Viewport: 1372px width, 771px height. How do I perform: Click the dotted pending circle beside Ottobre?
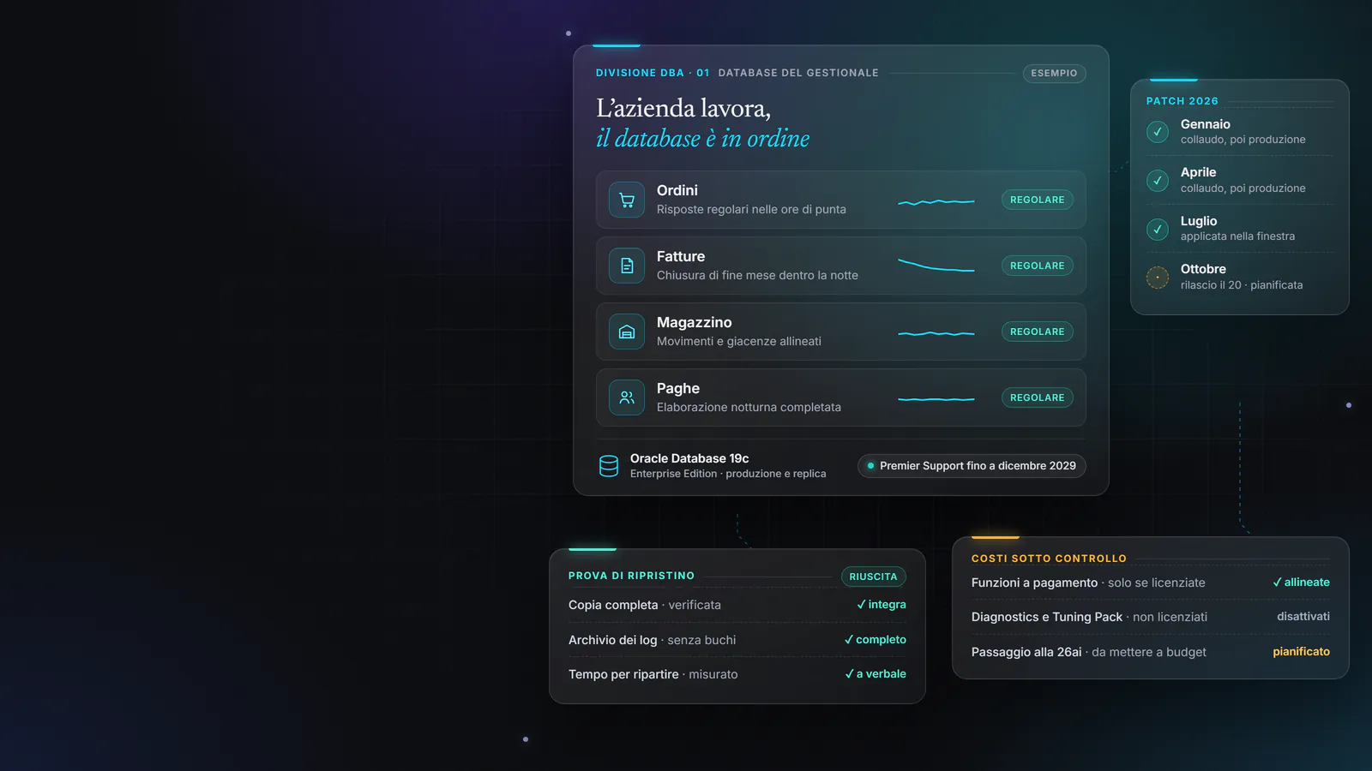click(x=1158, y=278)
